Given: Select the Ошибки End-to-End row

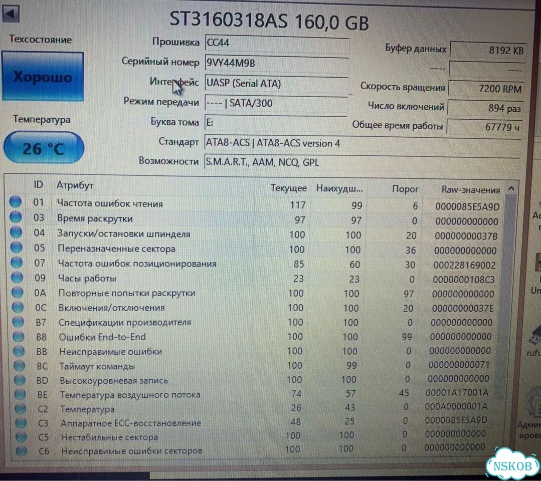Looking at the screenshot, I should [255, 337].
